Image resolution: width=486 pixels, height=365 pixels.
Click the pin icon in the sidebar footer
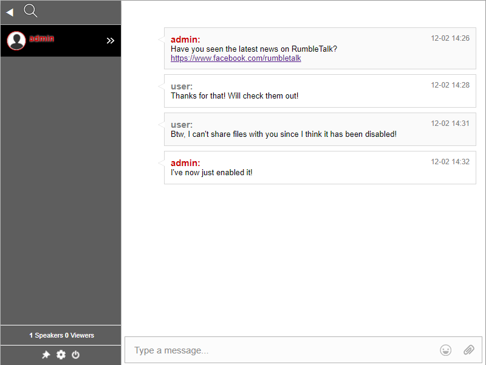pos(46,355)
